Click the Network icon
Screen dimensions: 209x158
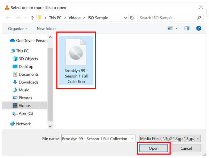[13, 124]
